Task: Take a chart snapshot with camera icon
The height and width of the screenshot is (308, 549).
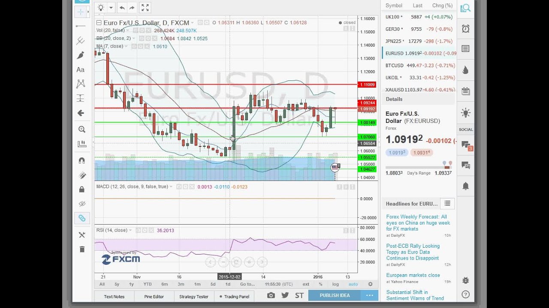Action: pyautogui.click(x=271, y=295)
